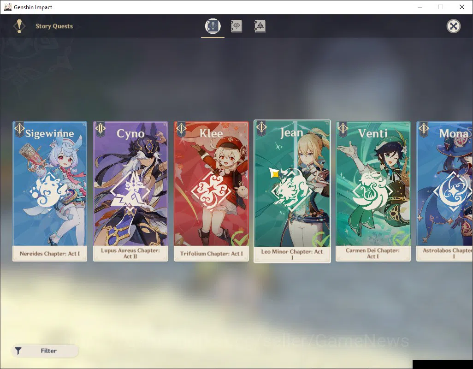Screen dimensions: 473x369
Task: Open the Story Quests book tab
Action: point(213,26)
